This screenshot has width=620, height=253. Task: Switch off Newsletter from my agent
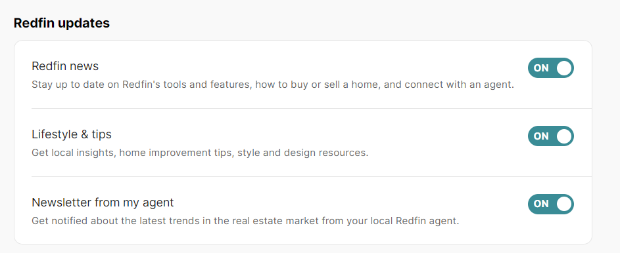551,204
